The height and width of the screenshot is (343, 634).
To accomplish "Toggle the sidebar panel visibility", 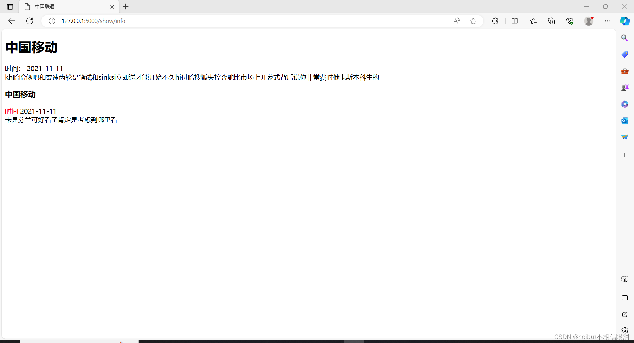I will tap(625, 298).
